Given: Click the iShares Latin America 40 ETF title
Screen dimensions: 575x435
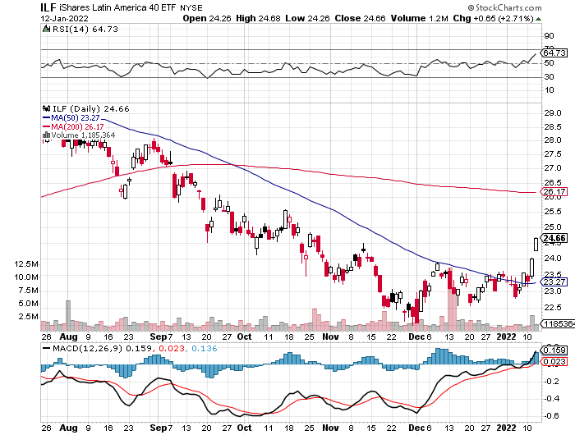Looking at the screenshot, I should click(x=117, y=7).
